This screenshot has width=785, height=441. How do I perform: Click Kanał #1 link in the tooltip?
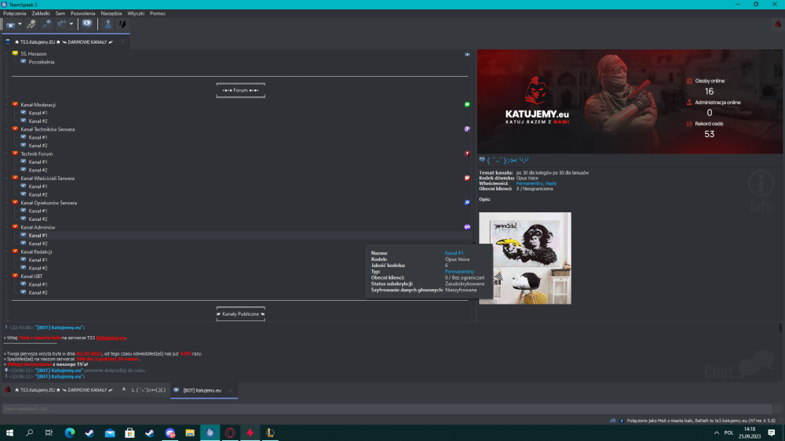(x=454, y=253)
